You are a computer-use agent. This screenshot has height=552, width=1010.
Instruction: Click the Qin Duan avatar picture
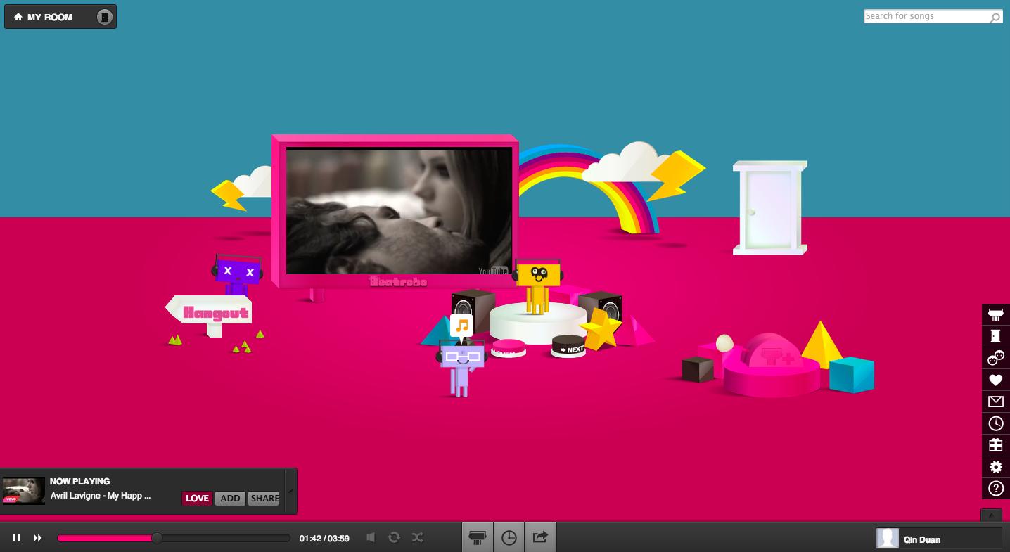pyautogui.click(x=888, y=539)
